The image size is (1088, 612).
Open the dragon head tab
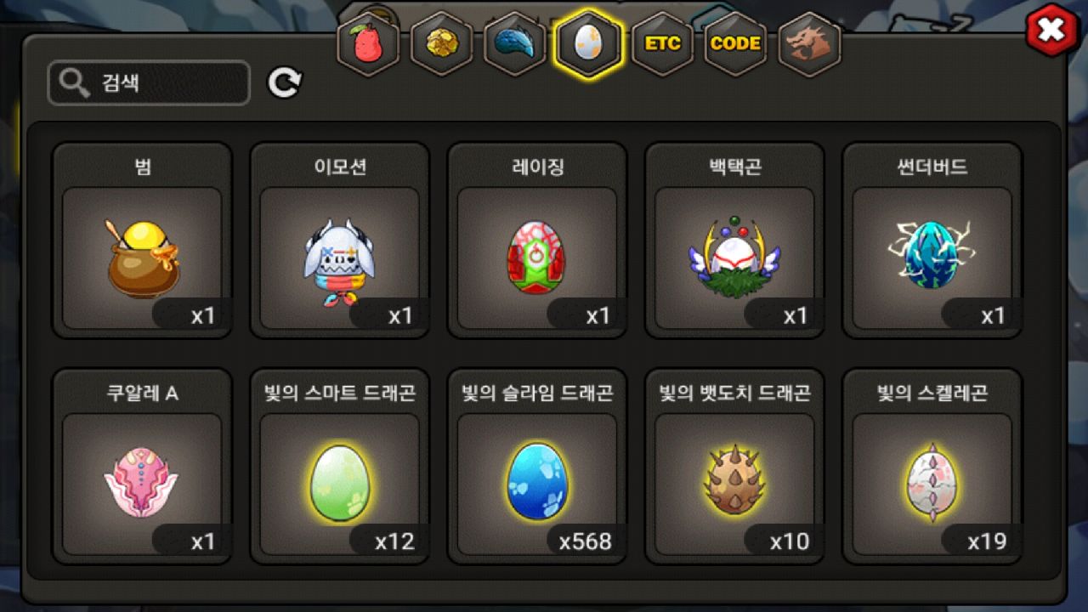tap(808, 43)
